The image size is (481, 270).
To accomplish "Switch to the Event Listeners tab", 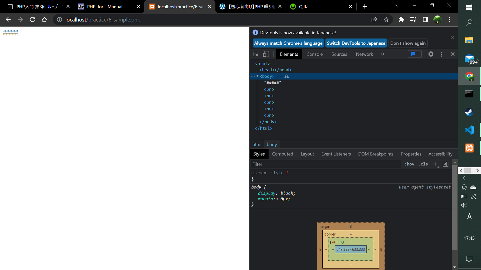I will [336, 154].
